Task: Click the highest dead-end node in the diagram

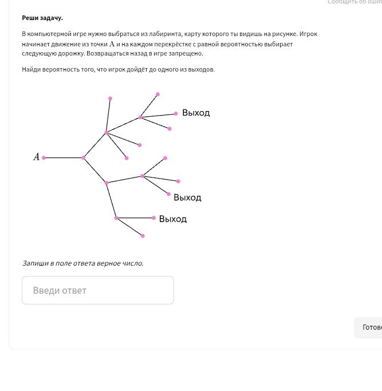Action: pos(157,94)
